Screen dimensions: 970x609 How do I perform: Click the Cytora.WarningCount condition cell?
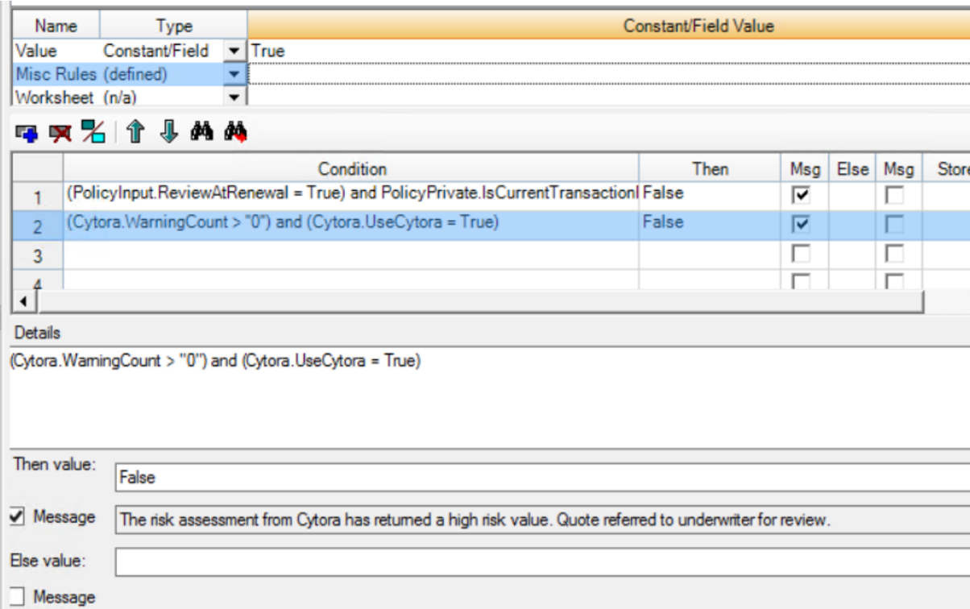(x=351, y=226)
